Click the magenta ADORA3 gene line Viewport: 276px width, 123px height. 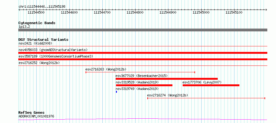143,119
